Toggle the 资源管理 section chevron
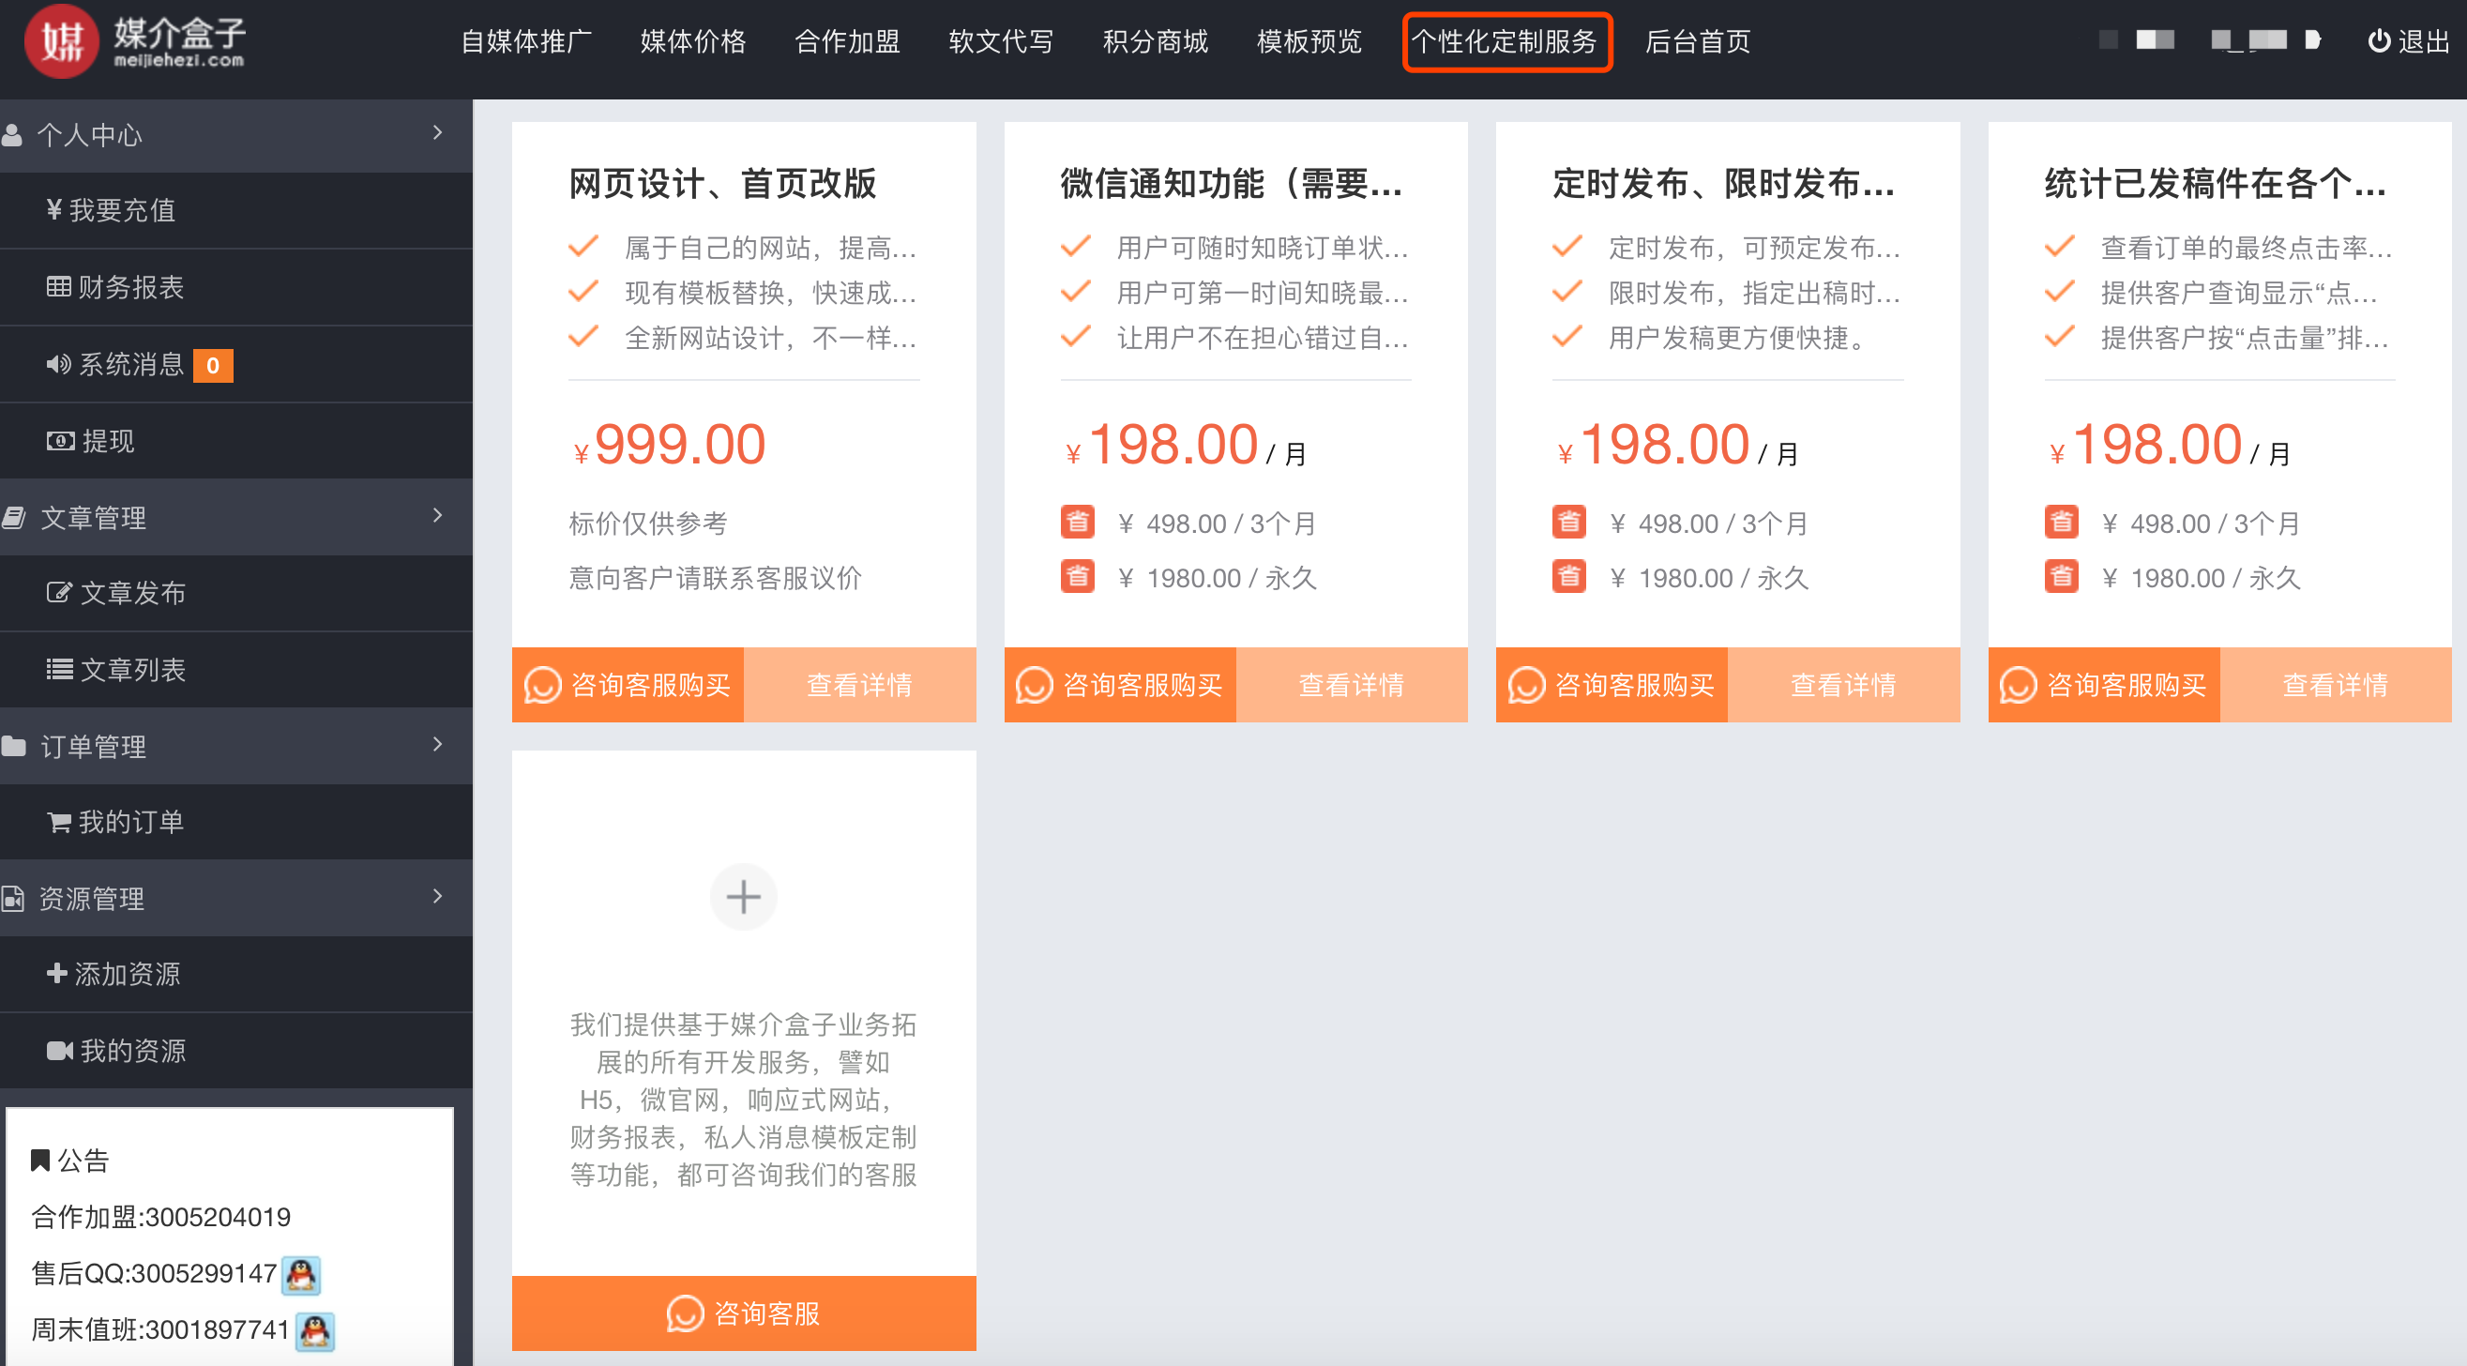The height and width of the screenshot is (1366, 2467). point(438,897)
